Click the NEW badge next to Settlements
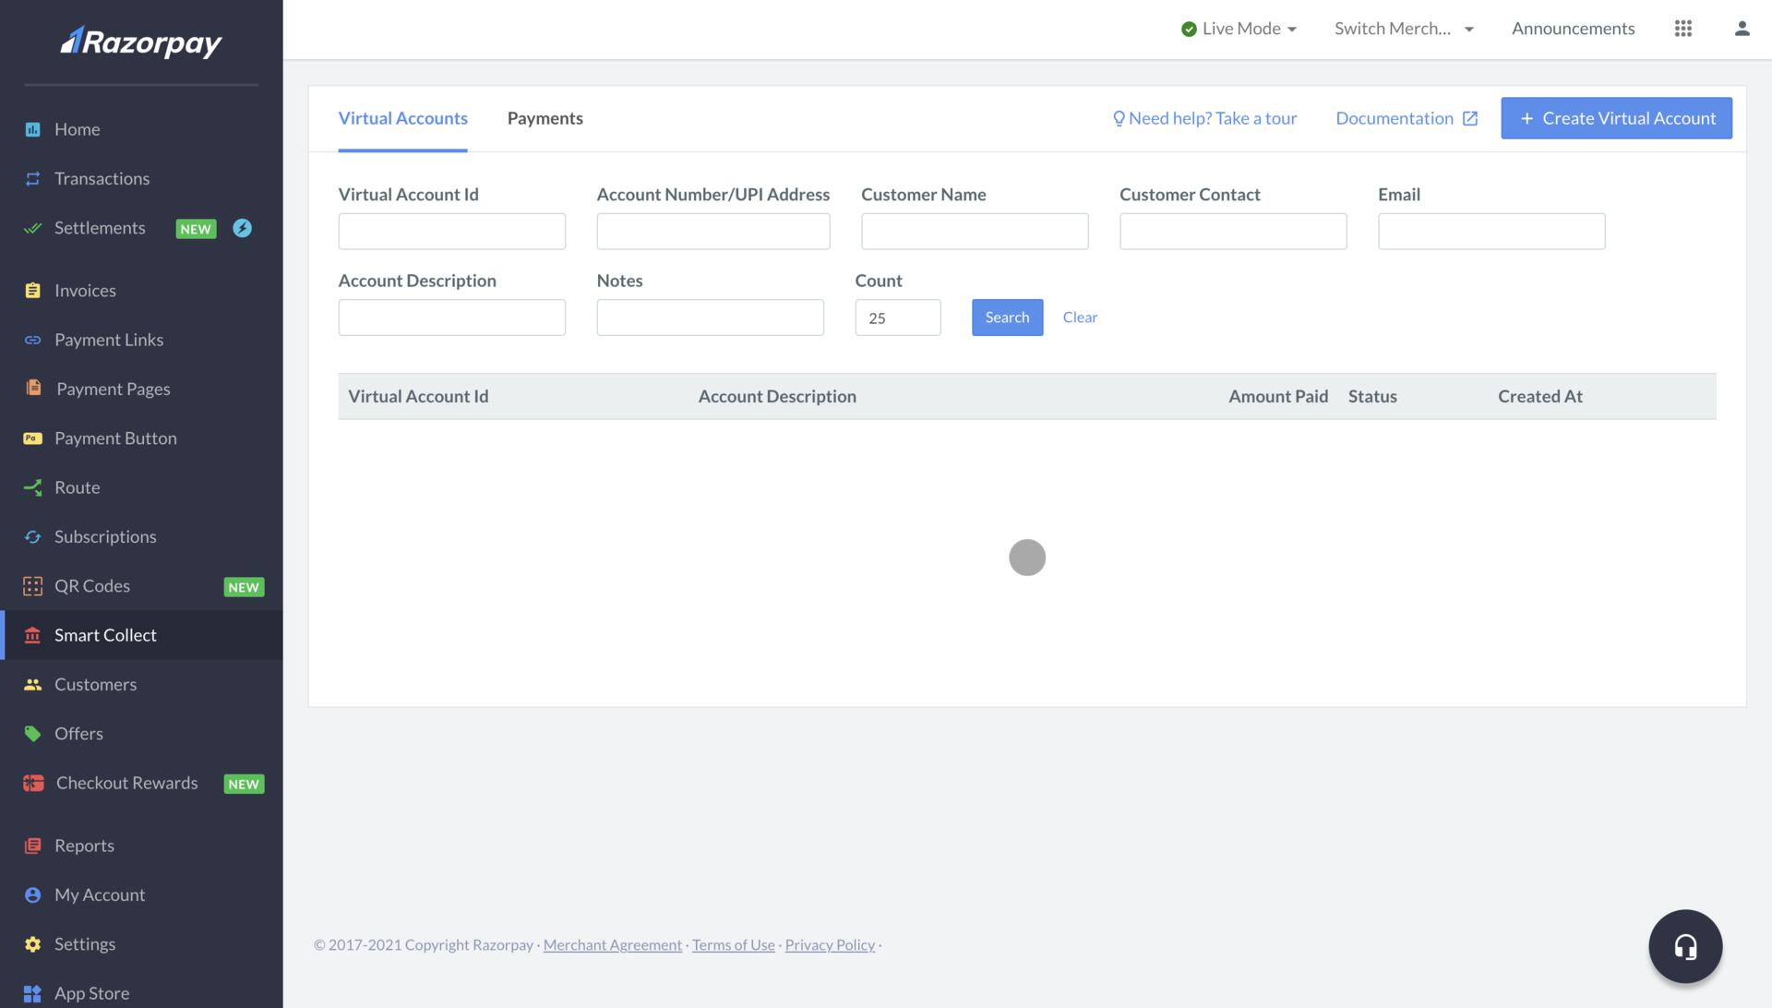This screenshot has width=1772, height=1008. pyautogui.click(x=196, y=229)
